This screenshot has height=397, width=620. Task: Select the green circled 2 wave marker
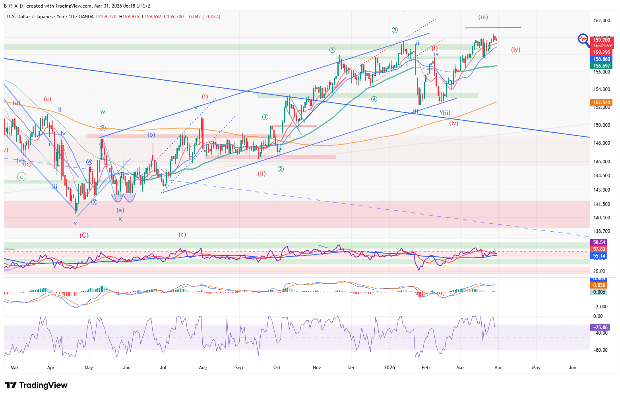281,169
